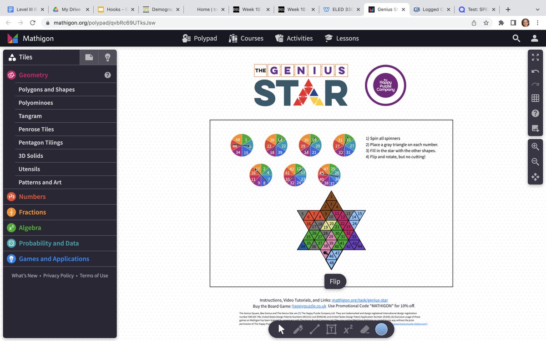Open the sidebar lightbulb tab

[x=107, y=57]
